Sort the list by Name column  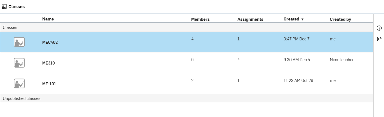(48, 19)
